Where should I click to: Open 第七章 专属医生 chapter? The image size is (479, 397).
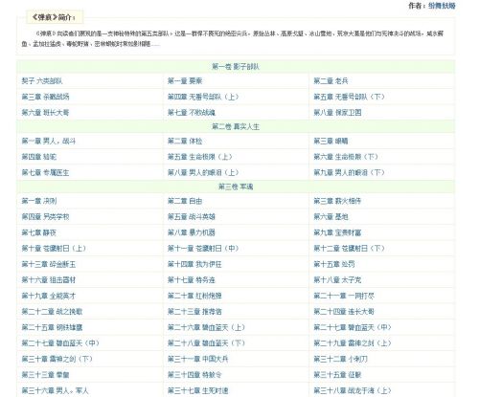pos(45,173)
